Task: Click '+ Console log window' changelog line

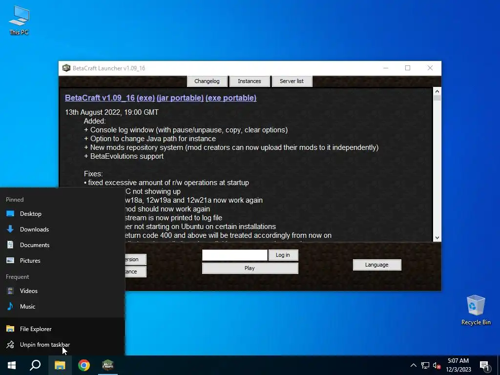Action: pos(186,130)
